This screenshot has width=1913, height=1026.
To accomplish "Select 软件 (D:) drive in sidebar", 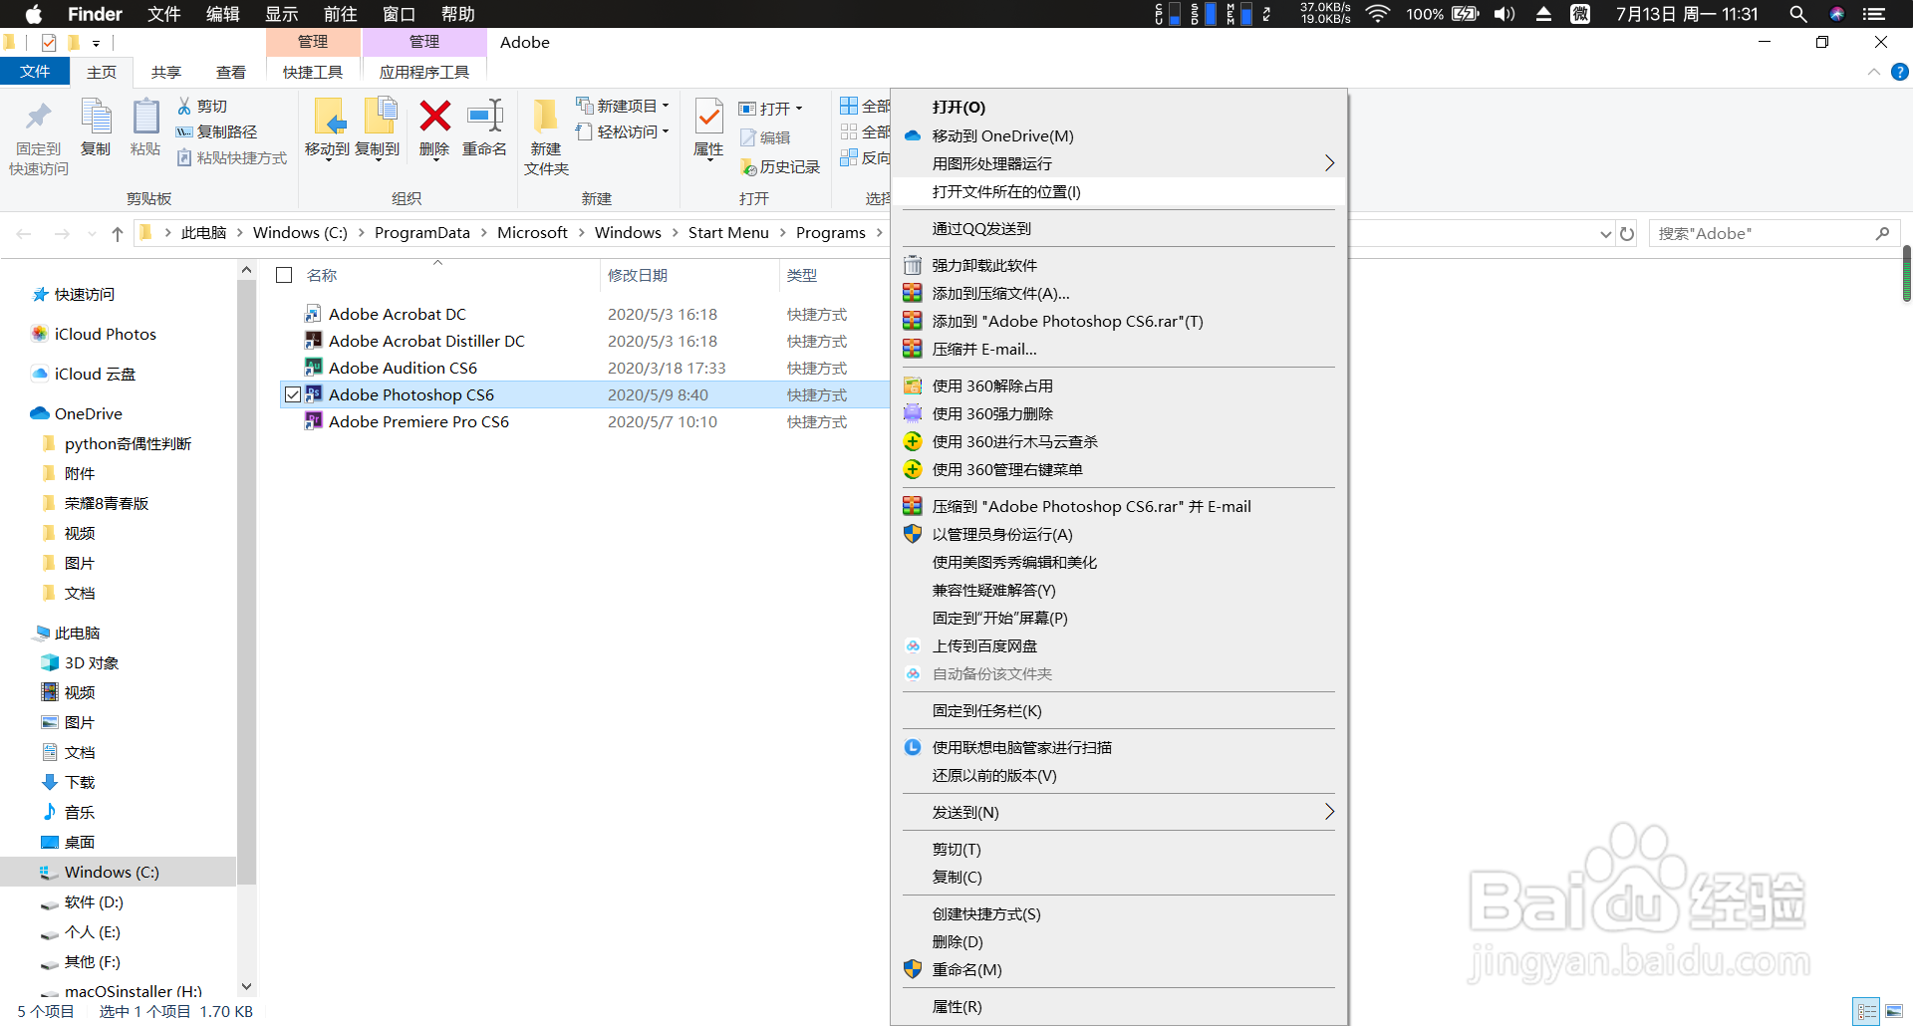I will click(94, 901).
